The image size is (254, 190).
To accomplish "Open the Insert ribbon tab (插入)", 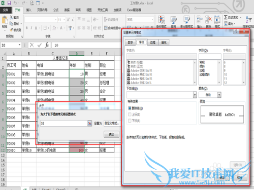I will tap(29, 10).
